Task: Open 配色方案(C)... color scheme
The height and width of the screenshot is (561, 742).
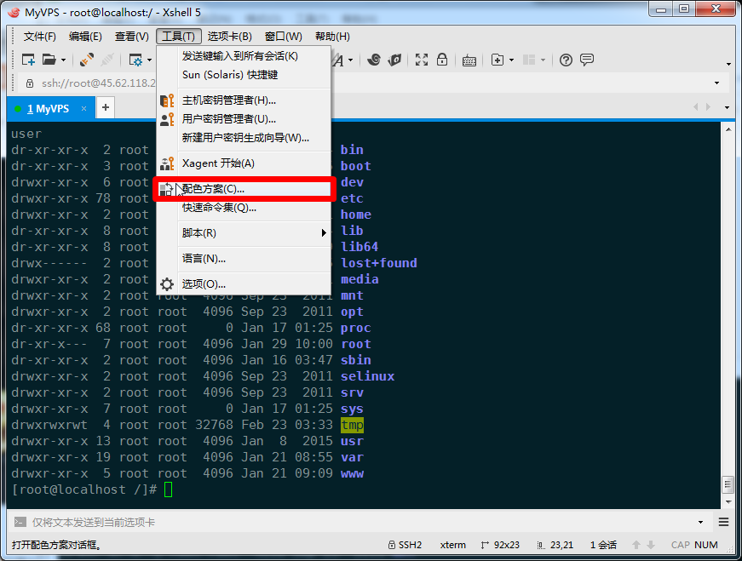Action: pos(244,189)
